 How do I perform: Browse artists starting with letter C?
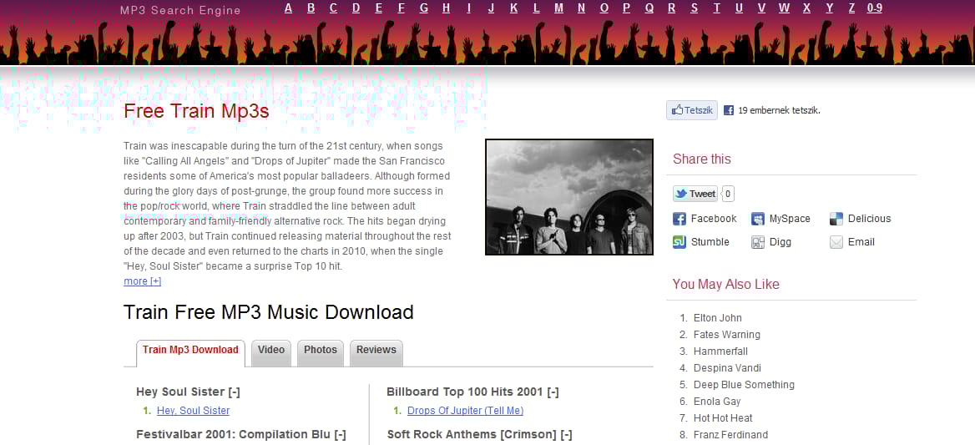coord(333,8)
